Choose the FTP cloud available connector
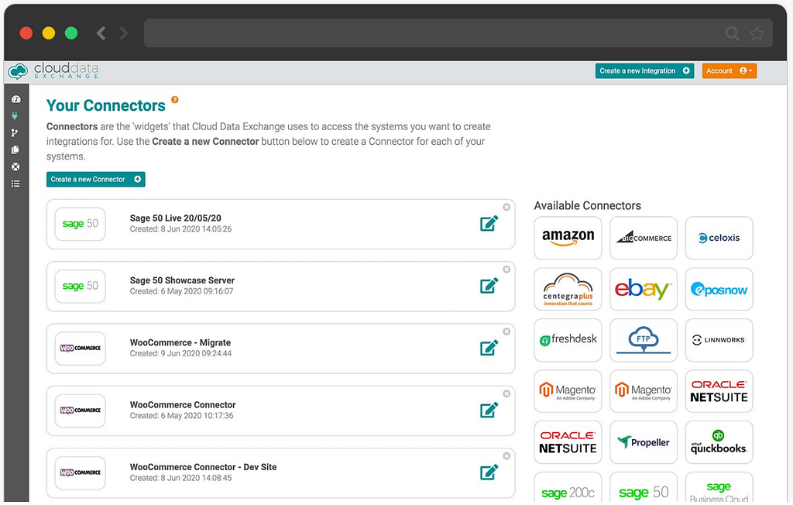Viewport: 793px width, 505px height. point(644,340)
